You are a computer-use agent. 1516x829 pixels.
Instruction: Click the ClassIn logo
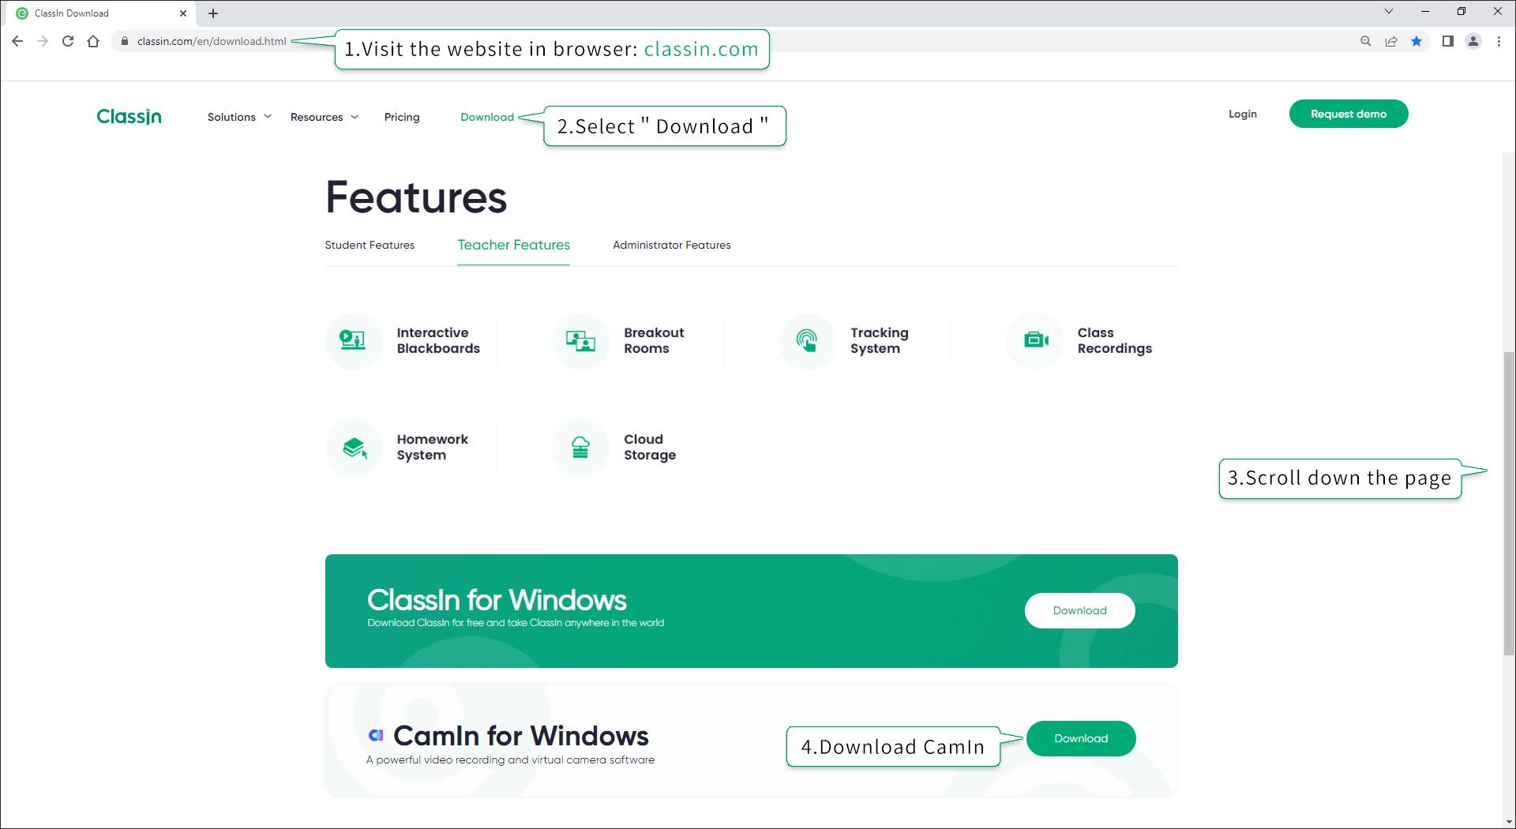coord(129,117)
